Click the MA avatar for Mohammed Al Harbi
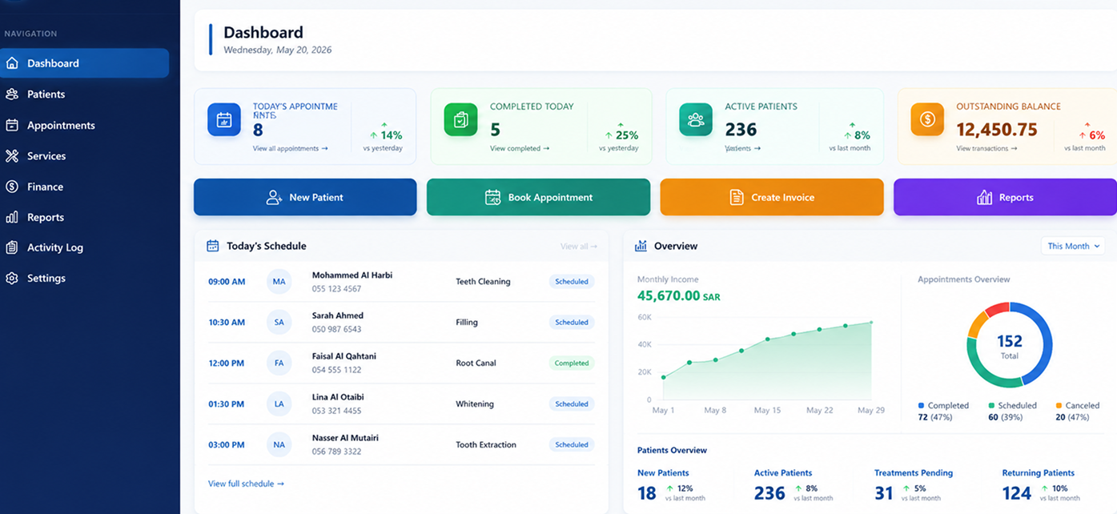1117x514 pixels. coord(279,282)
